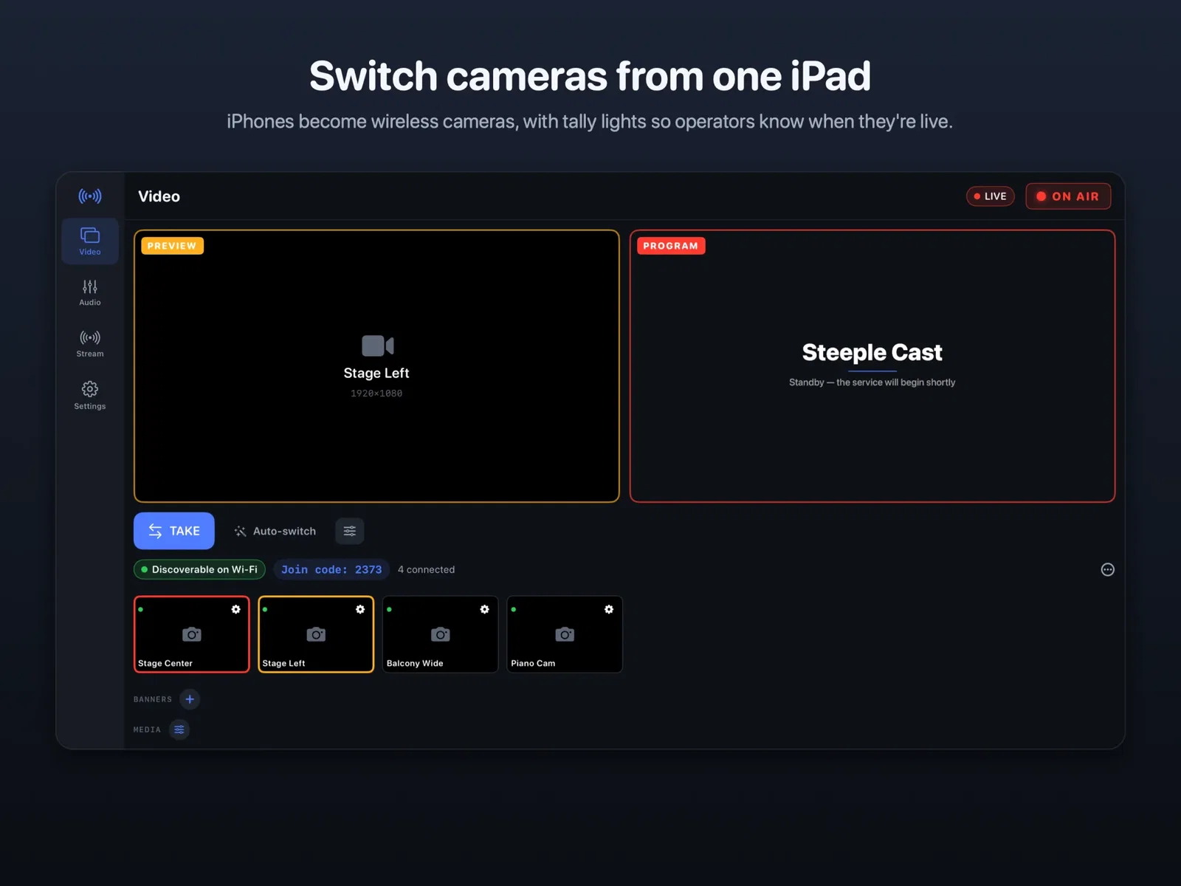Click the 'Video' page heading
The width and height of the screenshot is (1181, 886).
click(159, 196)
